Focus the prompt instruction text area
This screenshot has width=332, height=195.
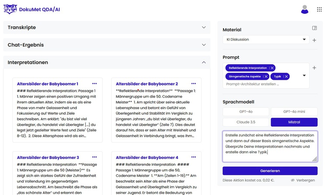[x=270, y=146]
